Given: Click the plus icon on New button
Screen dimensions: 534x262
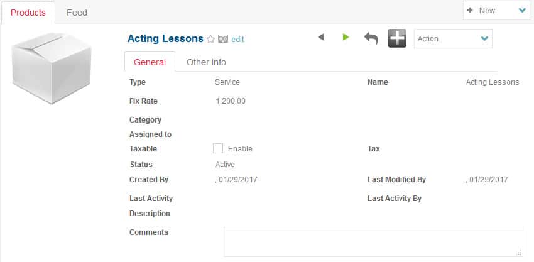Looking at the screenshot, I should [470, 11].
